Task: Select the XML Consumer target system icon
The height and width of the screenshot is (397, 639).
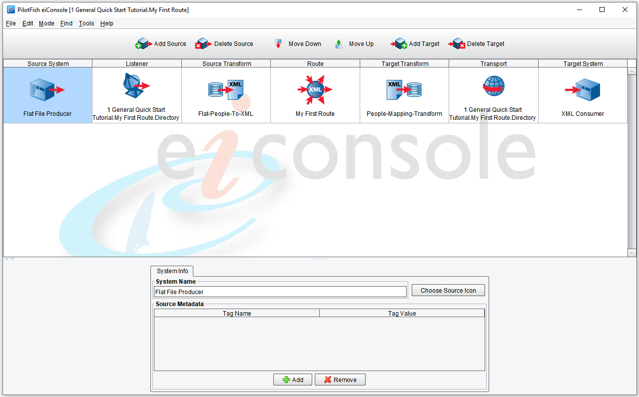Action: [x=583, y=90]
